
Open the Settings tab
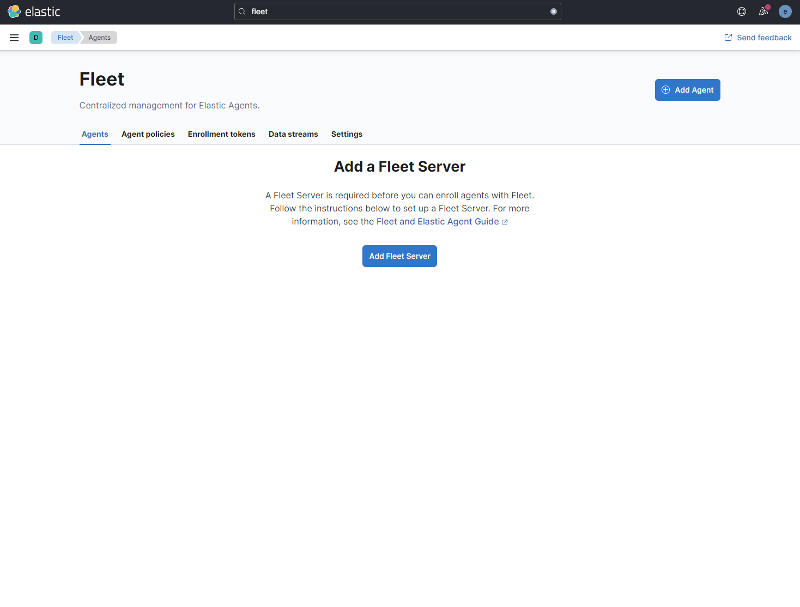coord(347,134)
